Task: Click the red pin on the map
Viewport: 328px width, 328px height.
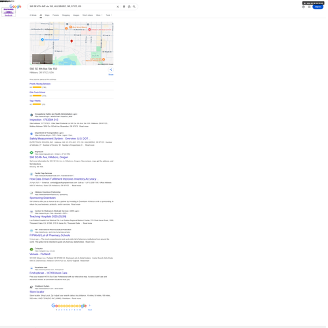Action: (72, 41)
